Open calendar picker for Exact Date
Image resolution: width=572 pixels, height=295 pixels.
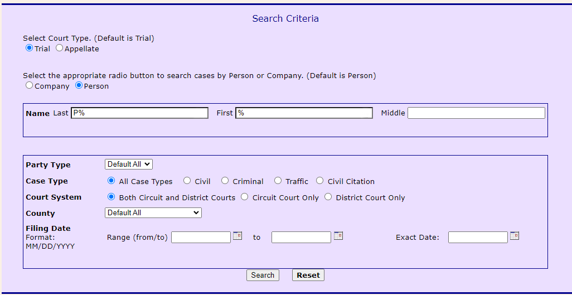pyautogui.click(x=515, y=235)
